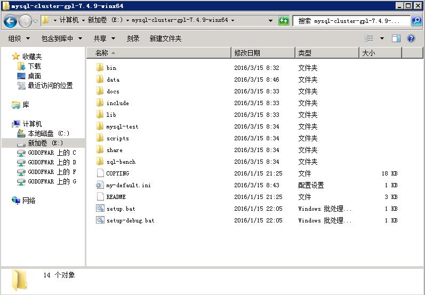Image resolution: width=425 pixels, height=295 pixels.
Task: Select the include folder icon
Action: pyautogui.click(x=100, y=103)
